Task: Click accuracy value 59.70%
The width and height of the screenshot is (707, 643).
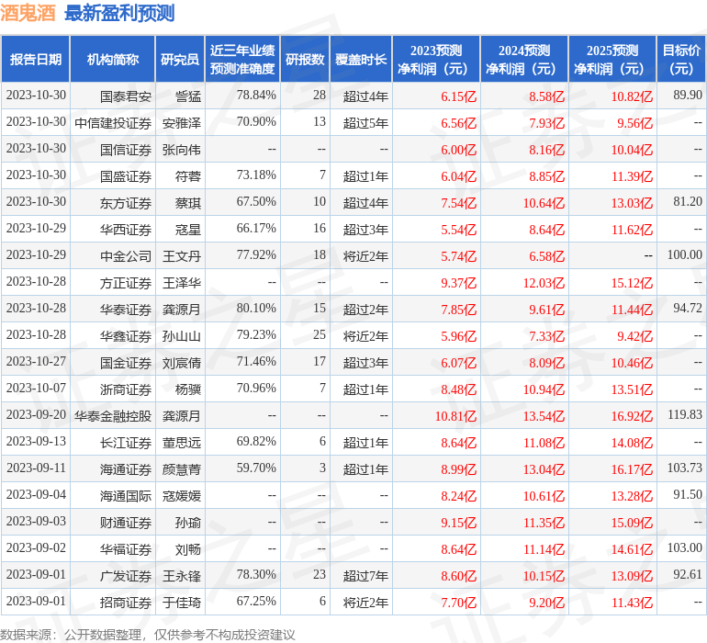Action: pyautogui.click(x=256, y=468)
